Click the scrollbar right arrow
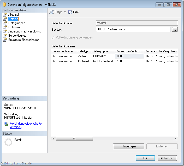This screenshot has width=184, height=166. pyautogui.click(x=176, y=139)
